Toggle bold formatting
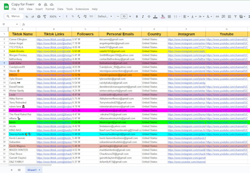Screen dimensions: 250x173 click(137, 16)
